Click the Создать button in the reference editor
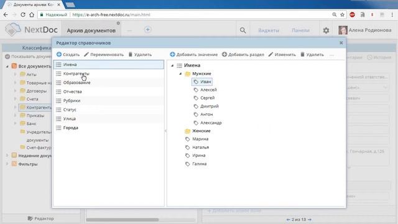The height and width of the screenshot is (224, 398). click(x=68, y=54)
